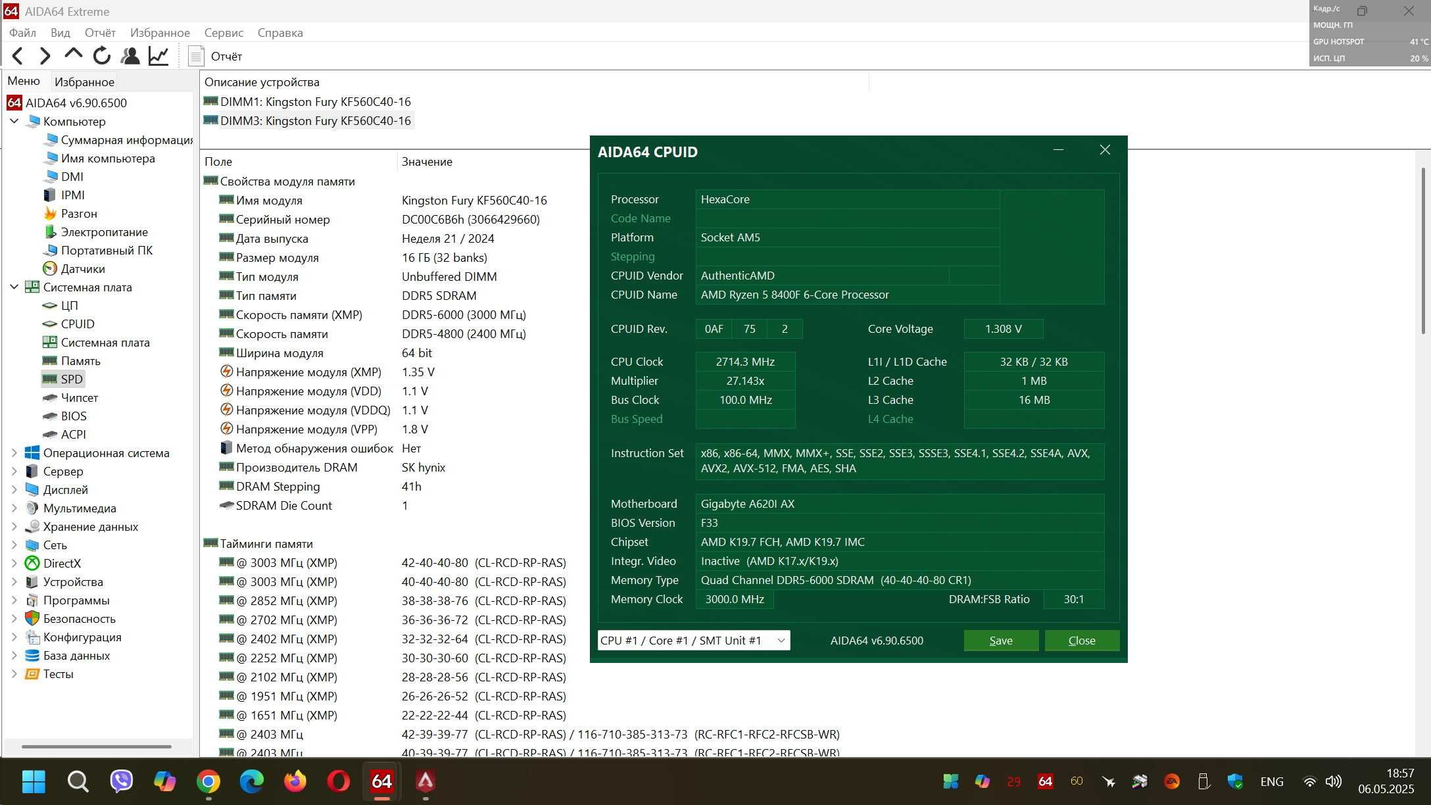Switch to the Меню tab
This screenshot has height=805, width=1431.
coord(24,81)
